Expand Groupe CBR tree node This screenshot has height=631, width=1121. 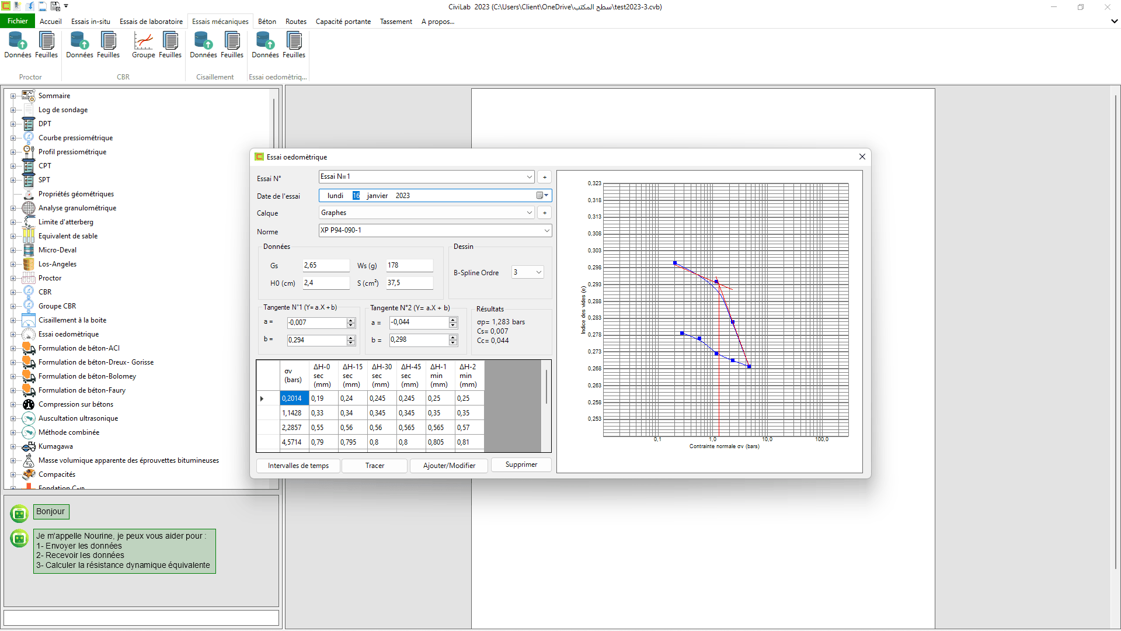coord(13,306)
